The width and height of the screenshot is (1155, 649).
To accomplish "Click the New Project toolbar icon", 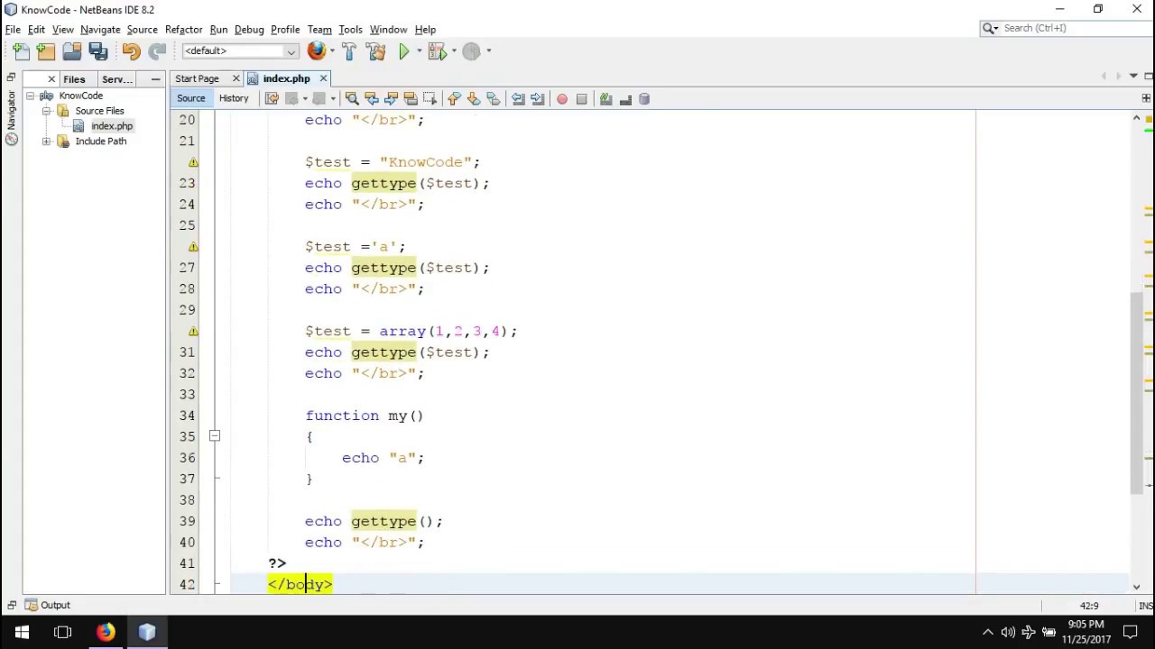I will [x=46, y=51].
